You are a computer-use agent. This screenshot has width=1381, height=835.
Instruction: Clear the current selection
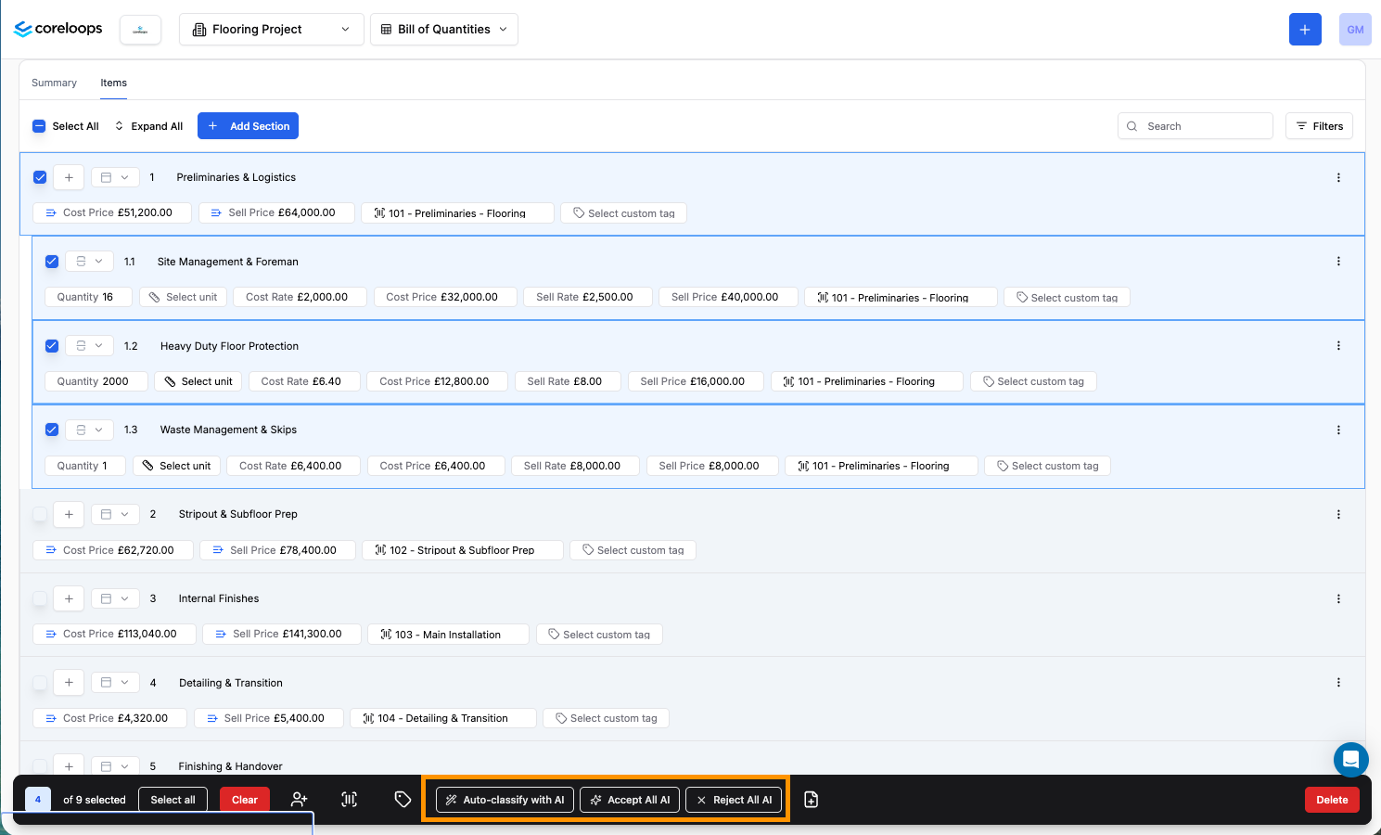click(x=245, y=800)
